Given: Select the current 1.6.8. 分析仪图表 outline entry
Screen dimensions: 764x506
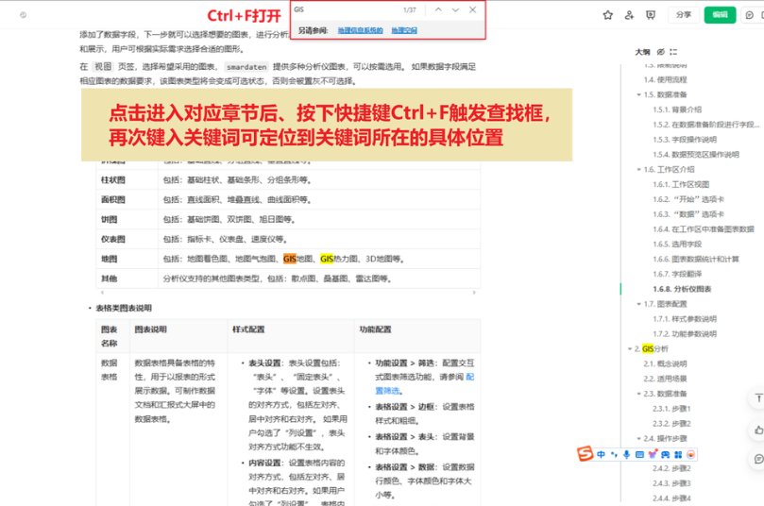Looking at the screenshot, I should point(682,289).
